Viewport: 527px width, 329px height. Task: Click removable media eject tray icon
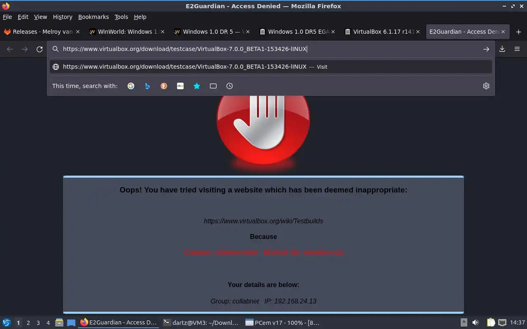pos(464,322)
